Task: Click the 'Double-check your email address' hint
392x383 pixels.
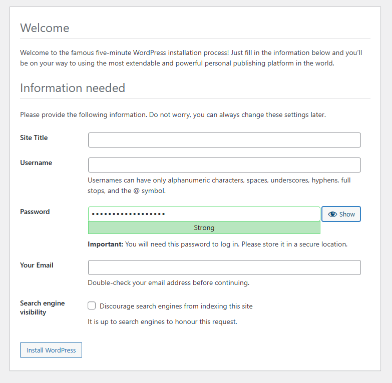Action: tap(168, 282)
